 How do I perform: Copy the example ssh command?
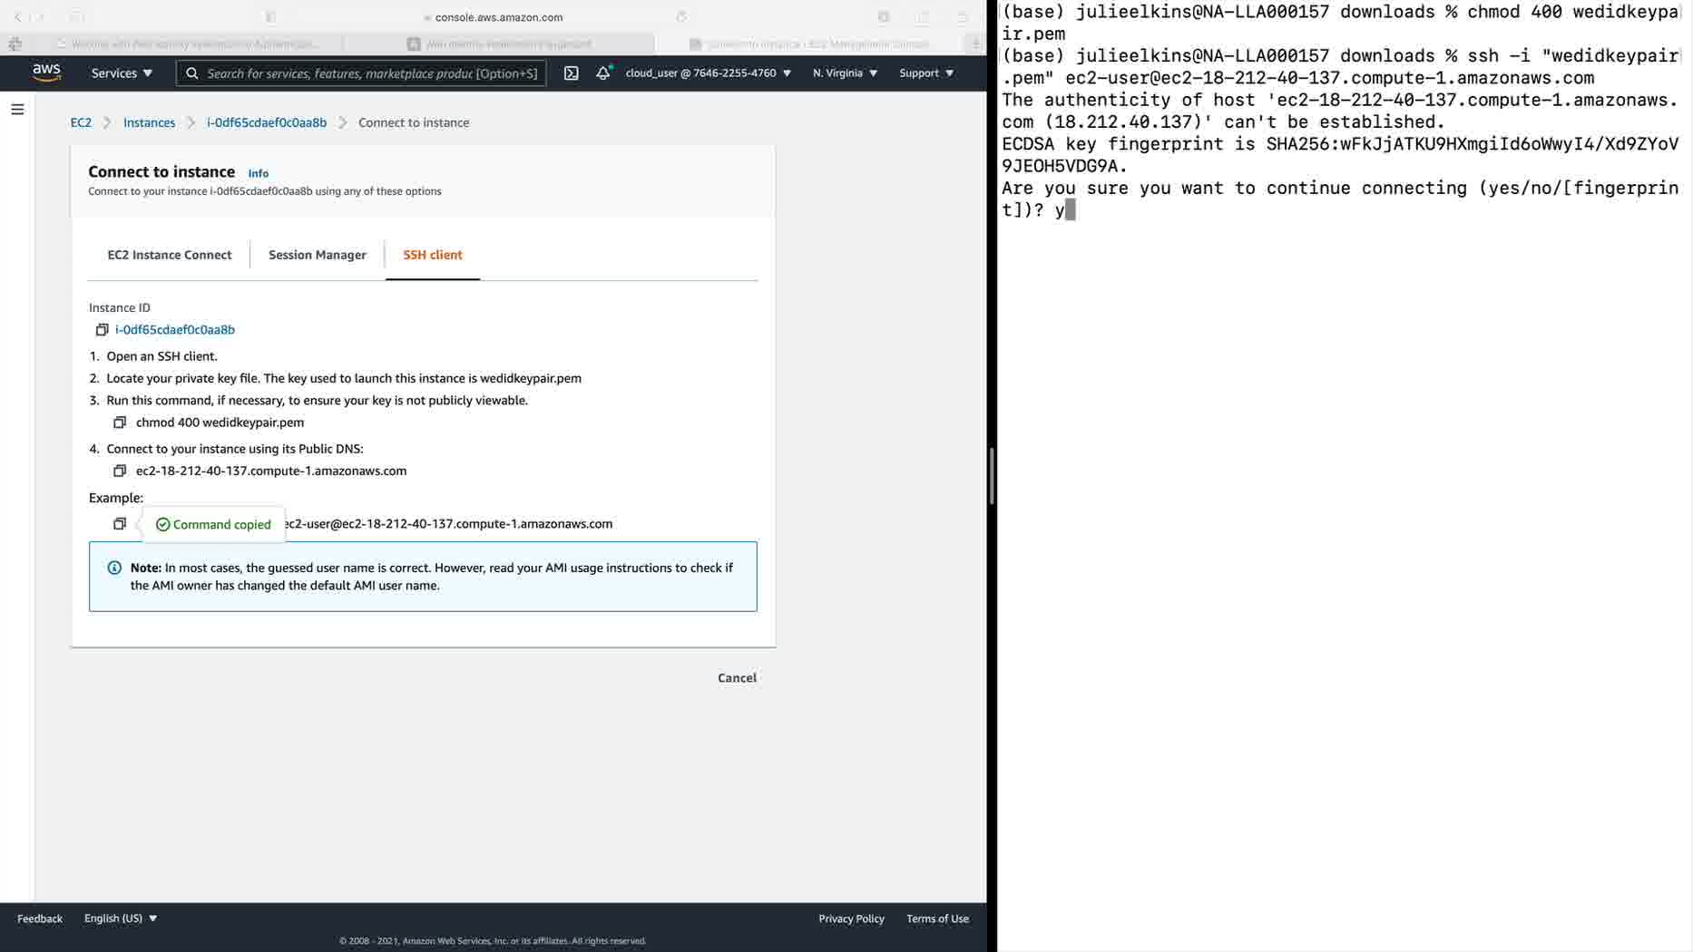(x=119, y=524)
